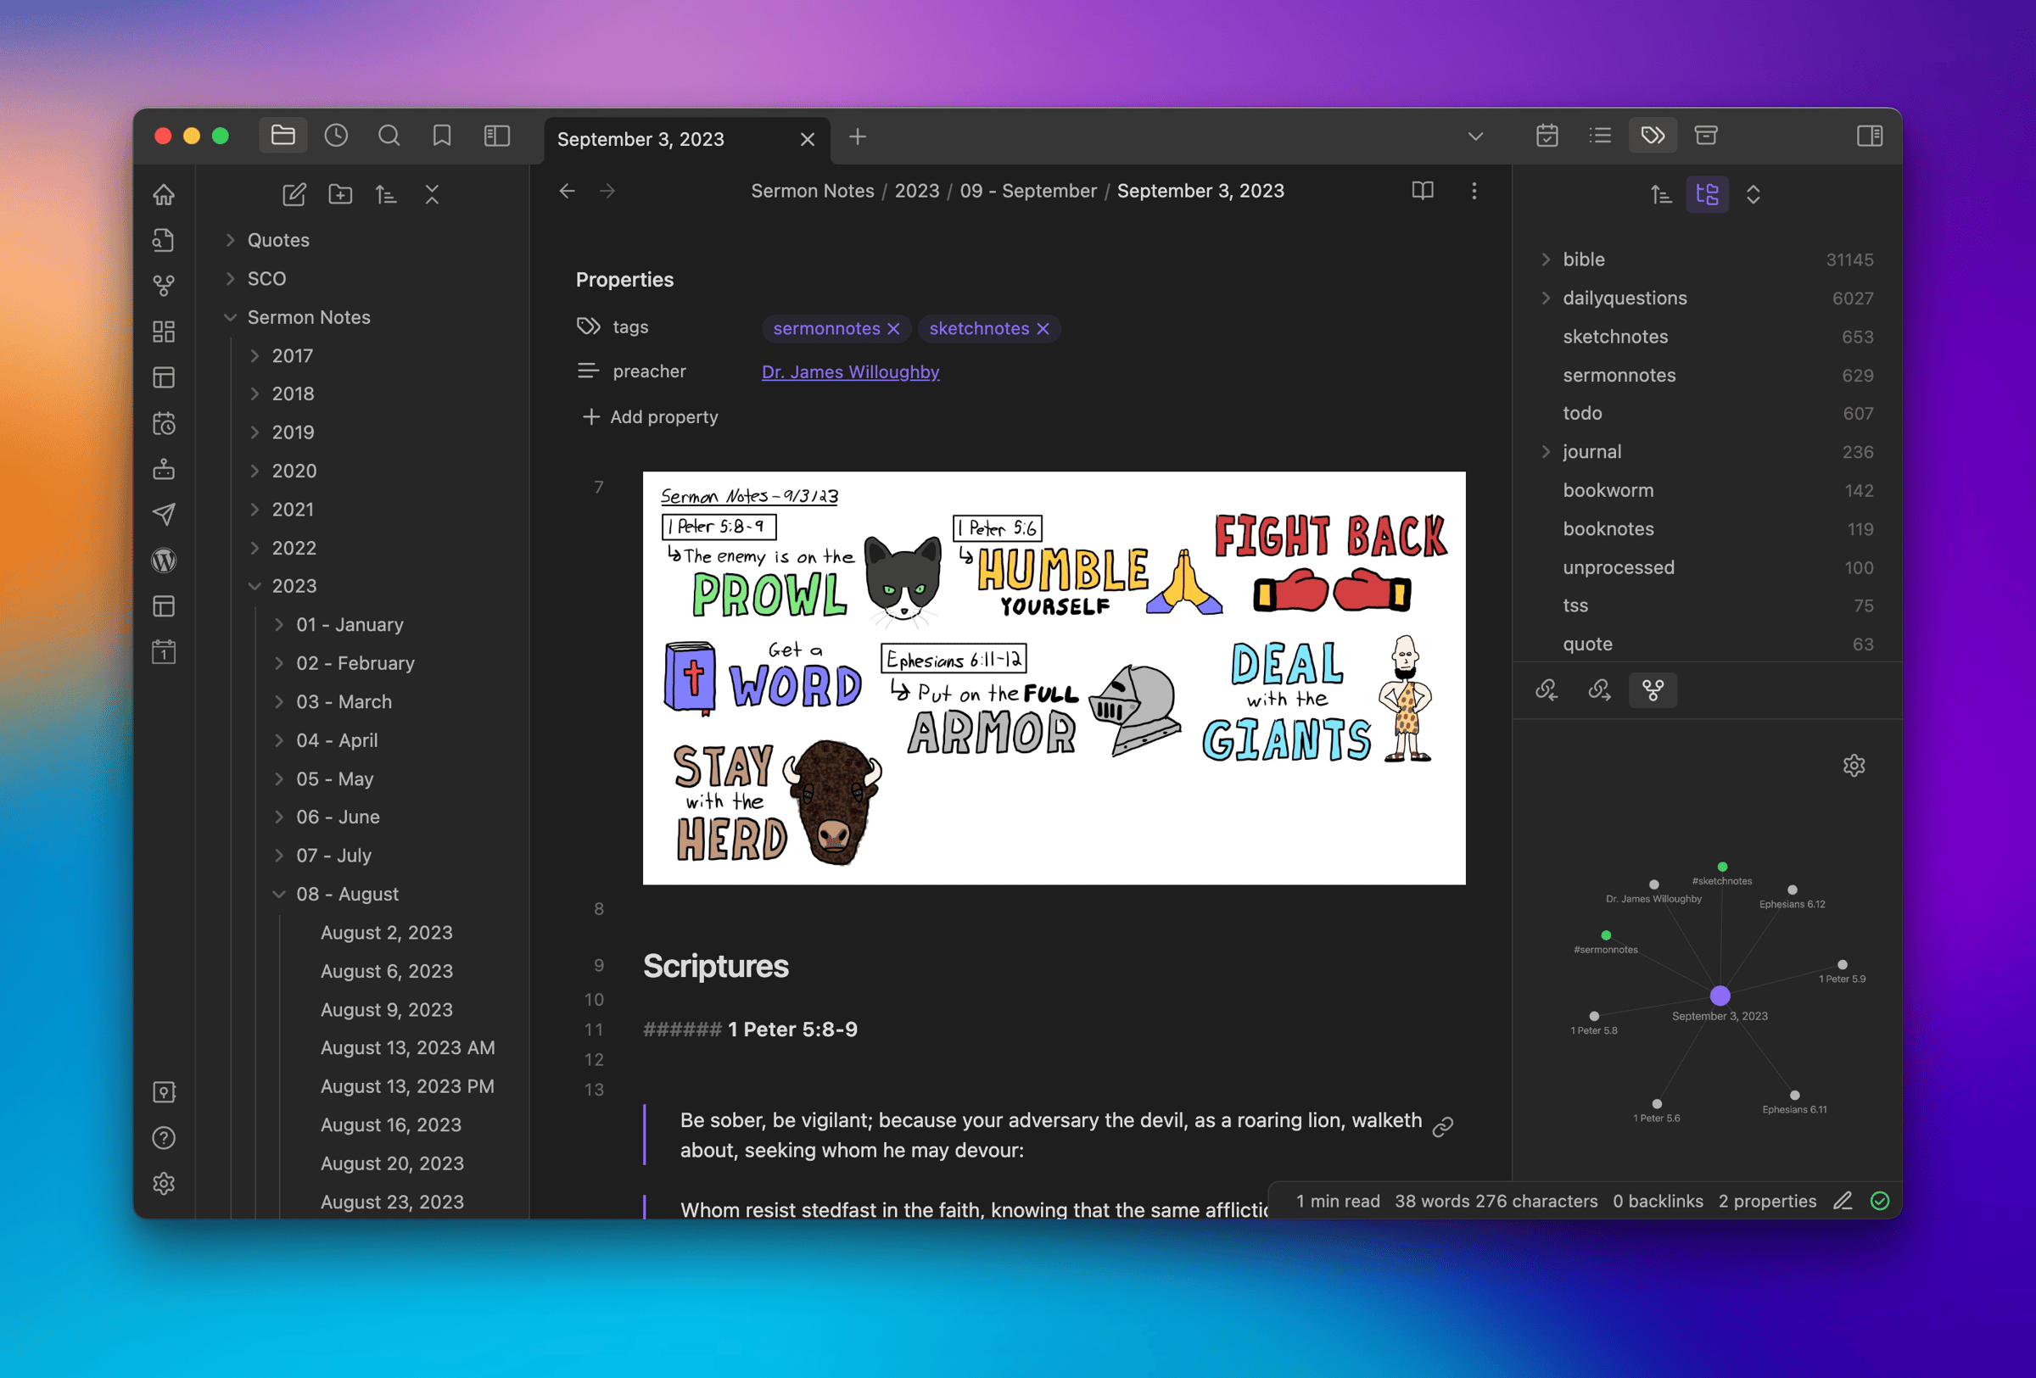Open the archive box panel icon
Screen dimensions: 2036x1378
[x=1706, y=136]
